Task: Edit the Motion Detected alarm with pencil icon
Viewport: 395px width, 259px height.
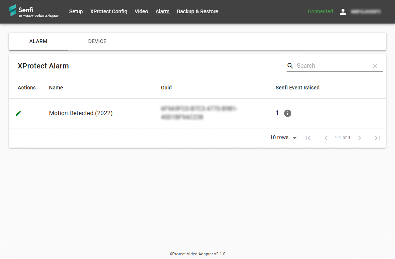Action: [x=18, y=113]
